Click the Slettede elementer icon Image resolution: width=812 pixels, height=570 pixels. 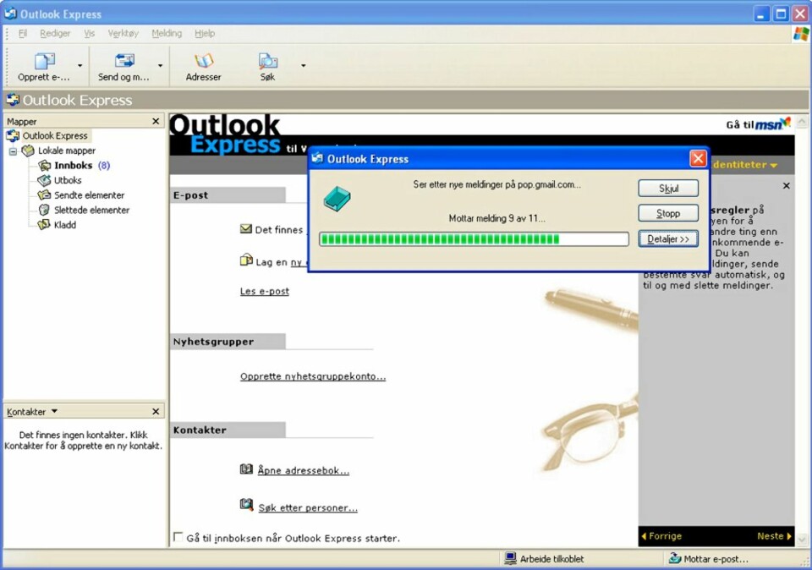click(45, 211)
